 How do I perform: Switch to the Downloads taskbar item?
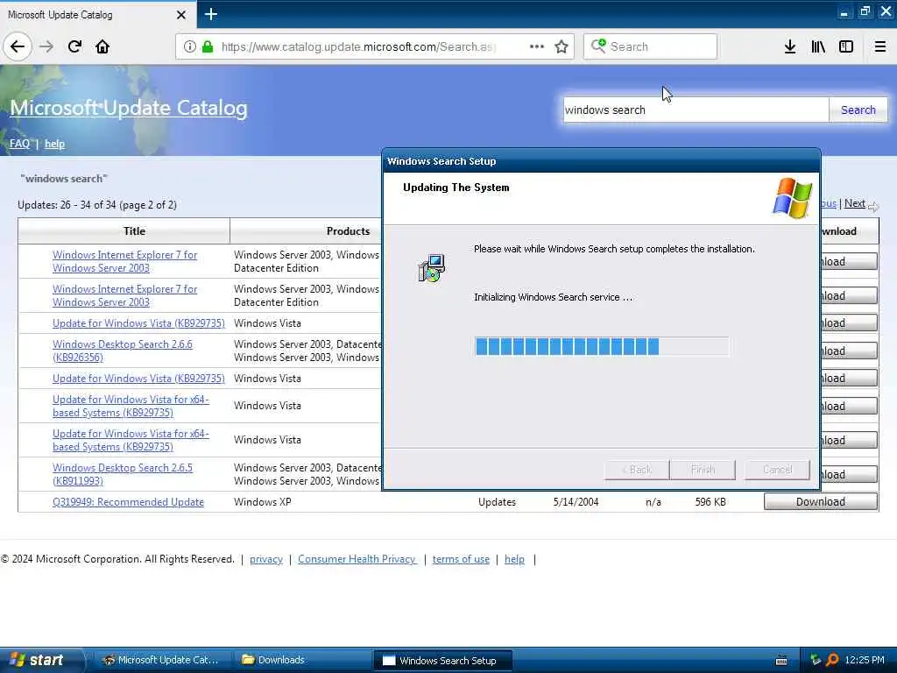302,660
